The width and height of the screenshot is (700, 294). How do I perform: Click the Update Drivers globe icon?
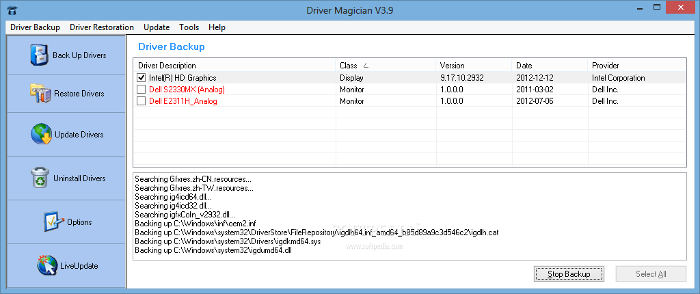tap(41, 135)
